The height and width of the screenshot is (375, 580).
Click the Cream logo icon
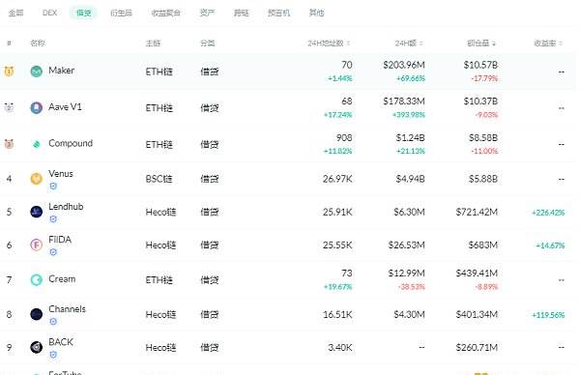(x=37, y=279)
